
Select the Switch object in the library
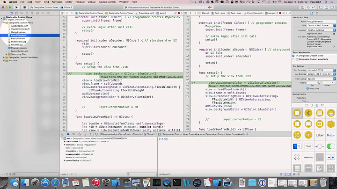click(331, 146)
